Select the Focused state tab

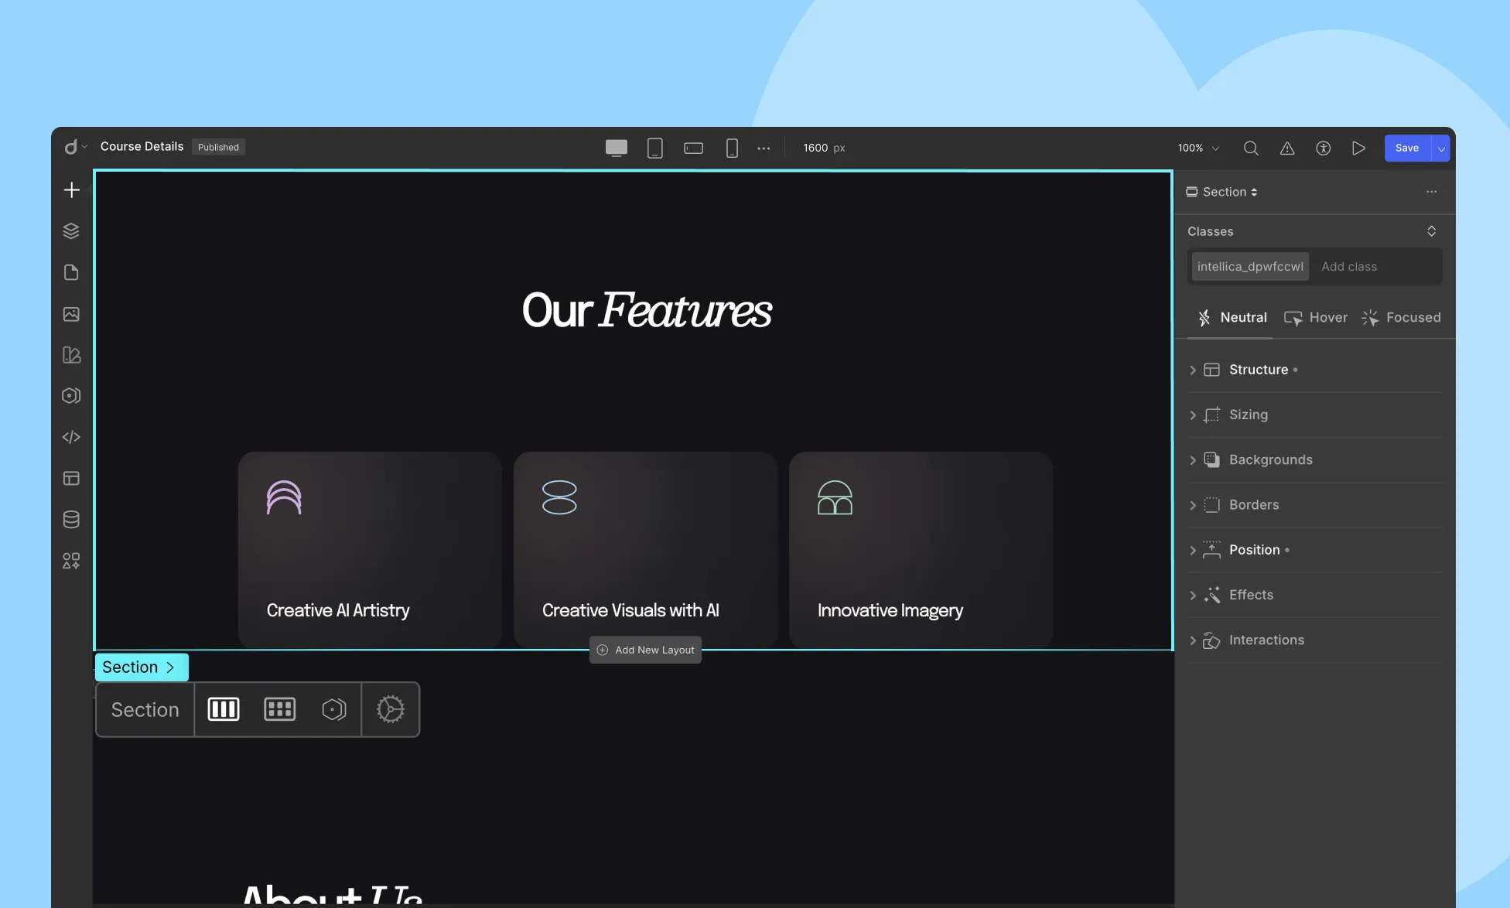[x=1401, y=317]
